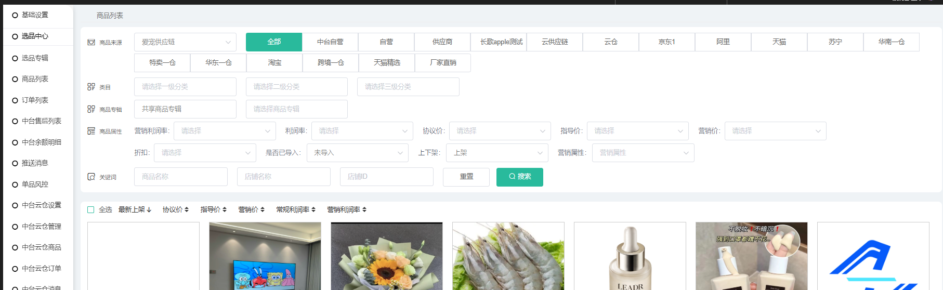Select the 云仓 source tab
Viewport: 943px width, 290px height.
point(611,42)
